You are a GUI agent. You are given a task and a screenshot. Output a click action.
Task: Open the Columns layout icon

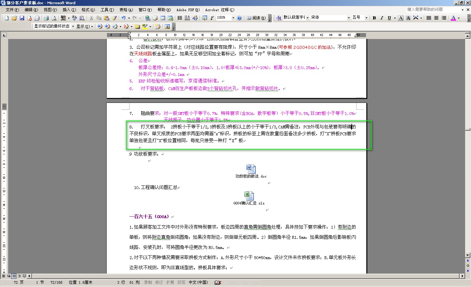(x=180, y=18)
